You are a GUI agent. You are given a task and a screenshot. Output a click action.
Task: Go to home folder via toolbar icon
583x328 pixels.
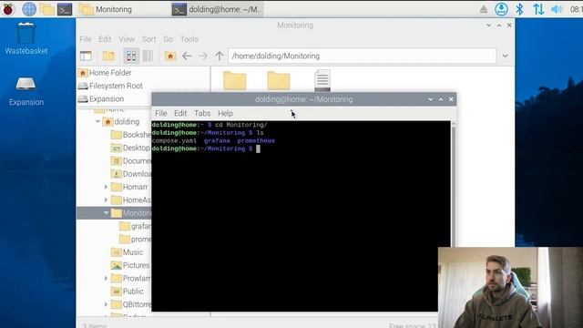point(170,56)
